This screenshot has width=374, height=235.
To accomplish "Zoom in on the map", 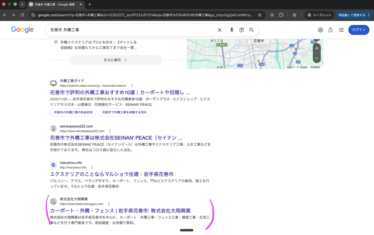I will pos(317,48).
